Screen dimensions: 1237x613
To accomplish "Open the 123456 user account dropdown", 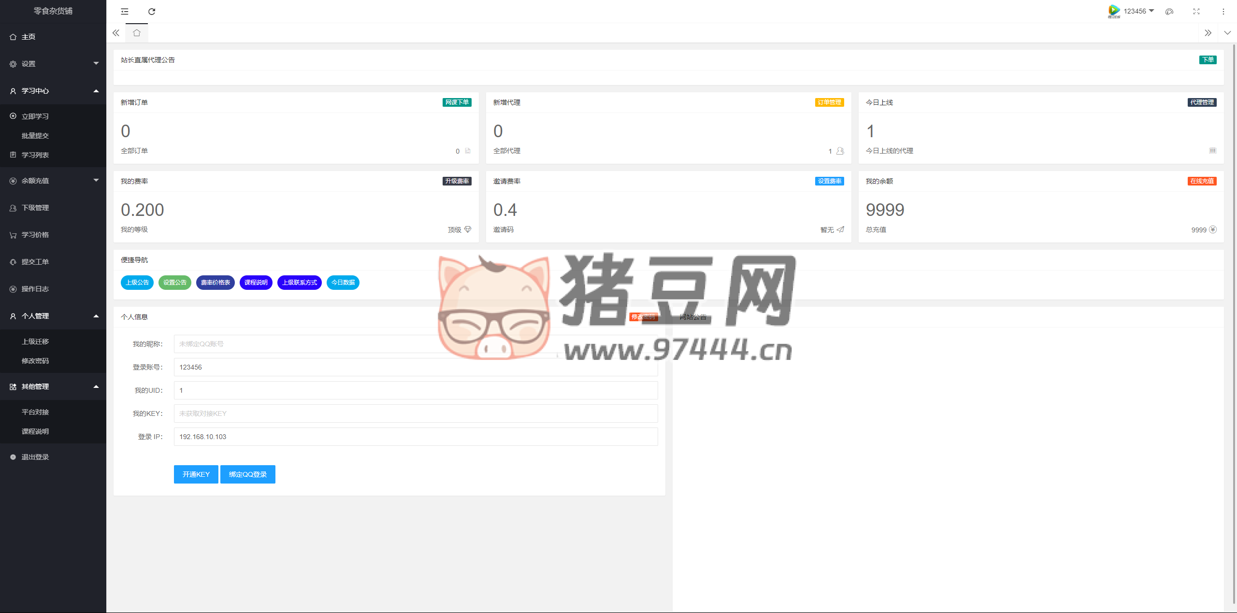I will coord(1135,11).
